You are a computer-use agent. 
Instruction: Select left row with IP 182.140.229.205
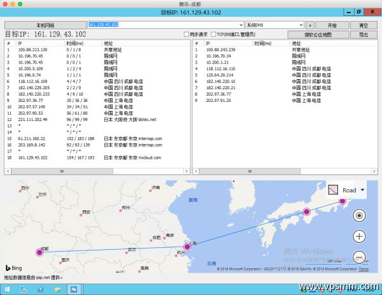coord(97,88)
